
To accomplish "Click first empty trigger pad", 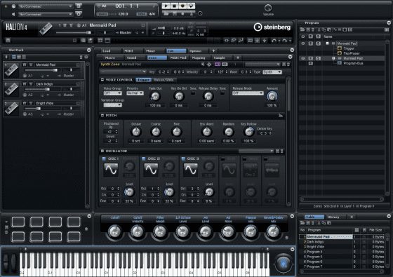I will (18, 222).
